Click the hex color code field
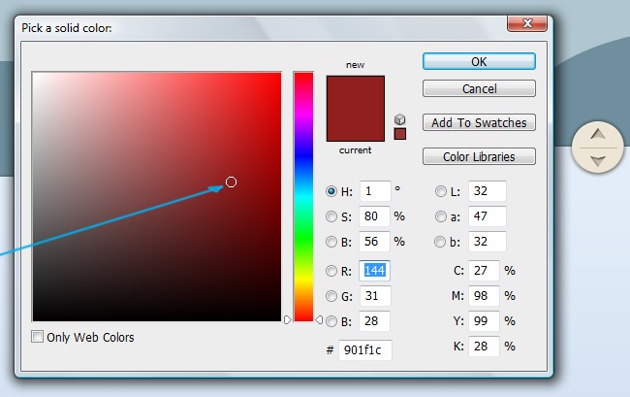 pyautogui.click(x=365, y=350)
